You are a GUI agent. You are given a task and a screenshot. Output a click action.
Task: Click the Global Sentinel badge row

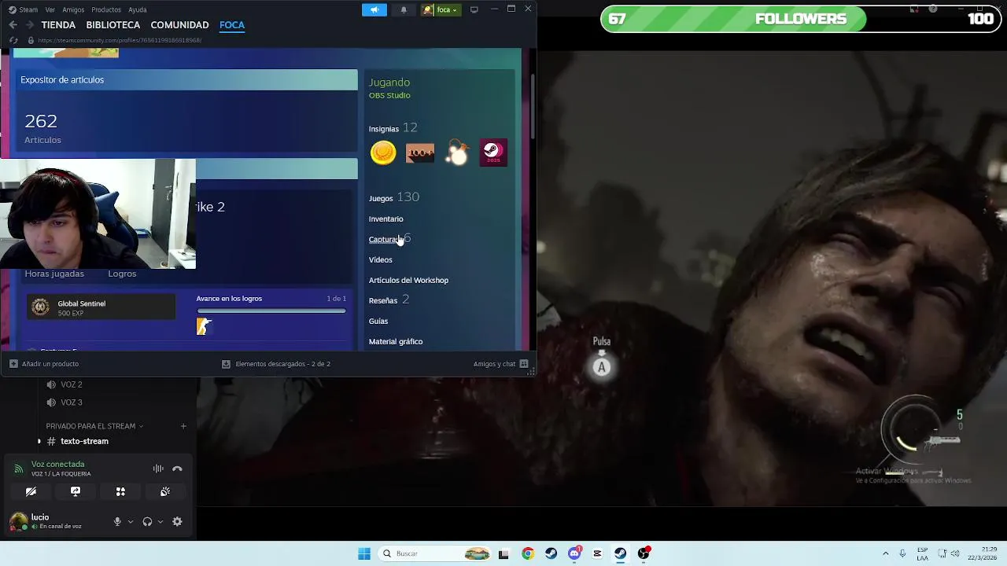[101, 307]
